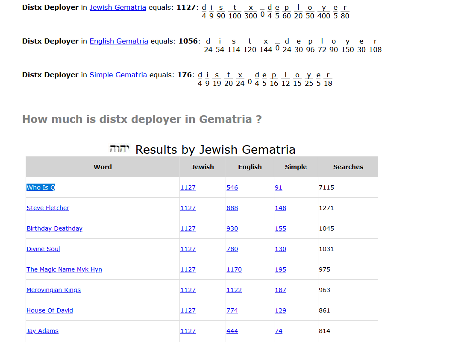Viewport: 470px width, 342px height.
Task: Click English value 888 link
Action: 232,208
